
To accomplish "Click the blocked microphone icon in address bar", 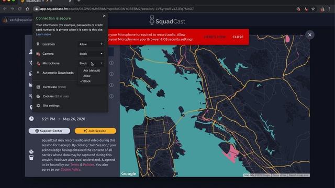I will coord(306,9).
